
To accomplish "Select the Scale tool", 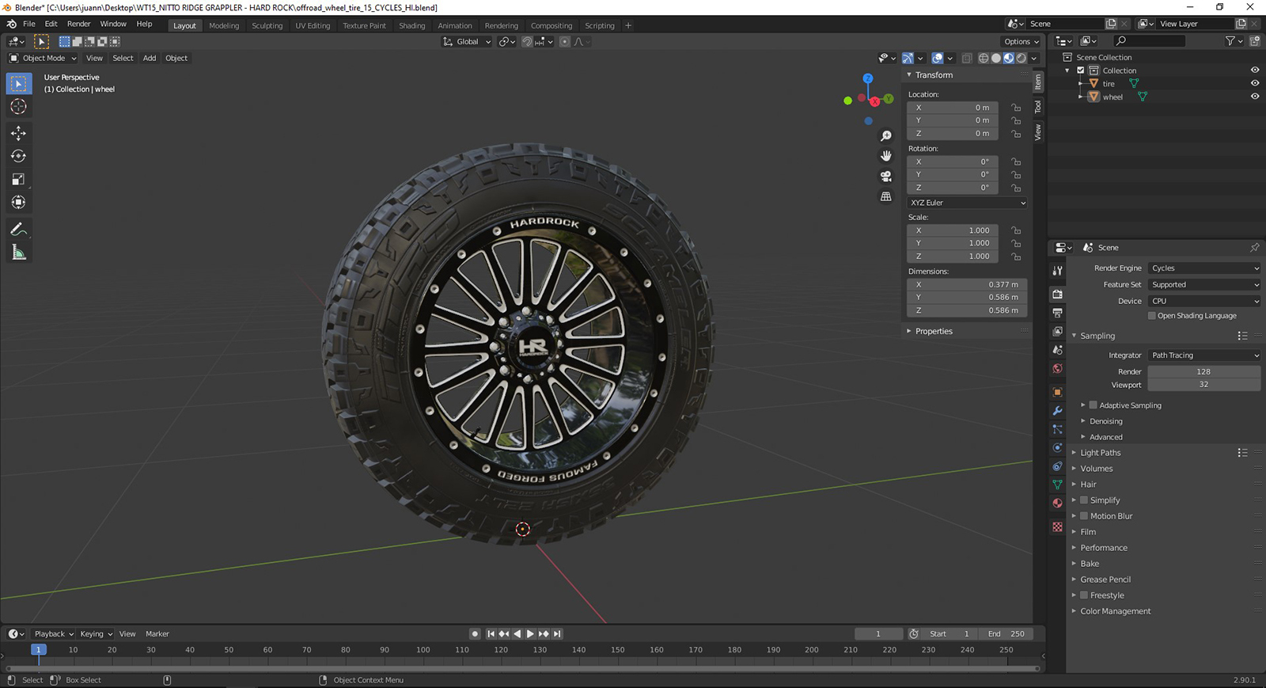I will click(19, 180).
